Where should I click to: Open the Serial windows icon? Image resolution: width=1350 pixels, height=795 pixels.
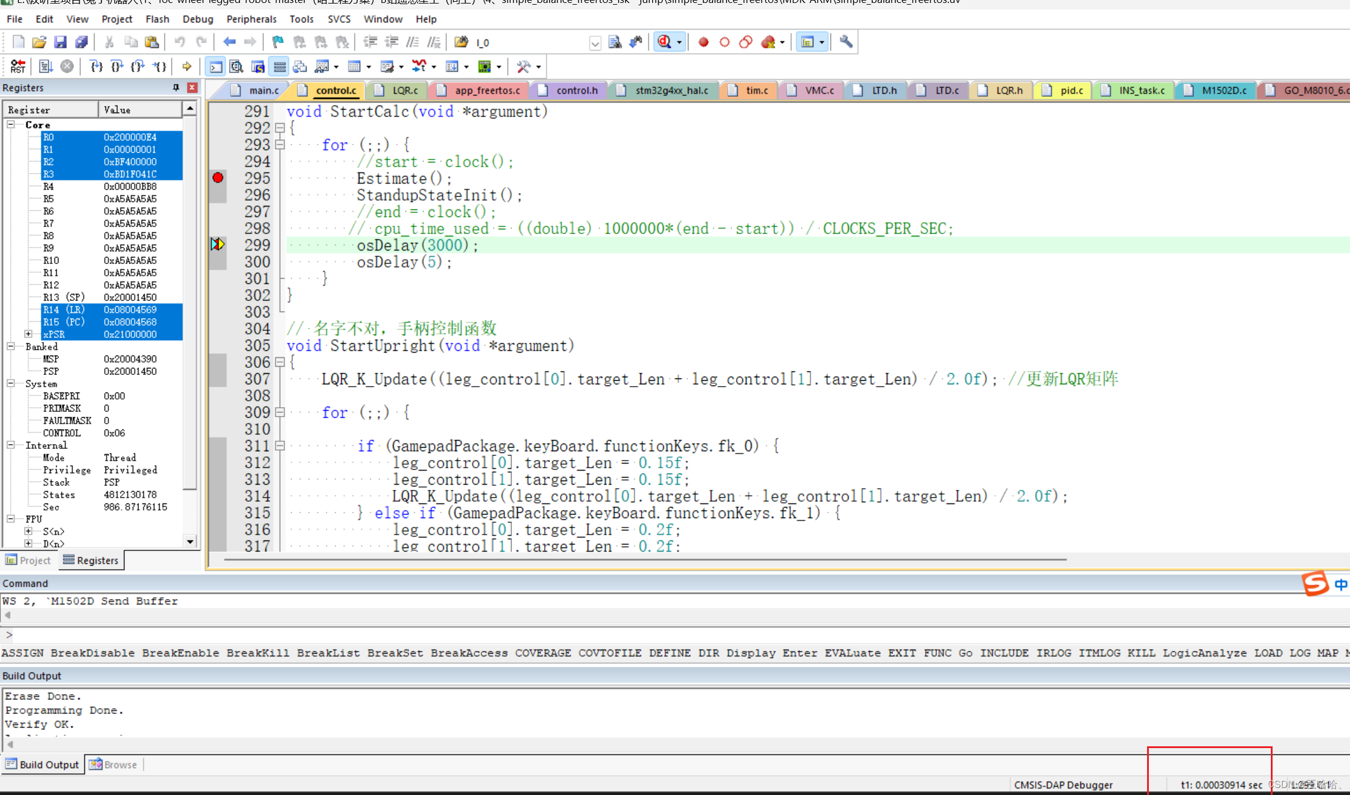point(387,66)
